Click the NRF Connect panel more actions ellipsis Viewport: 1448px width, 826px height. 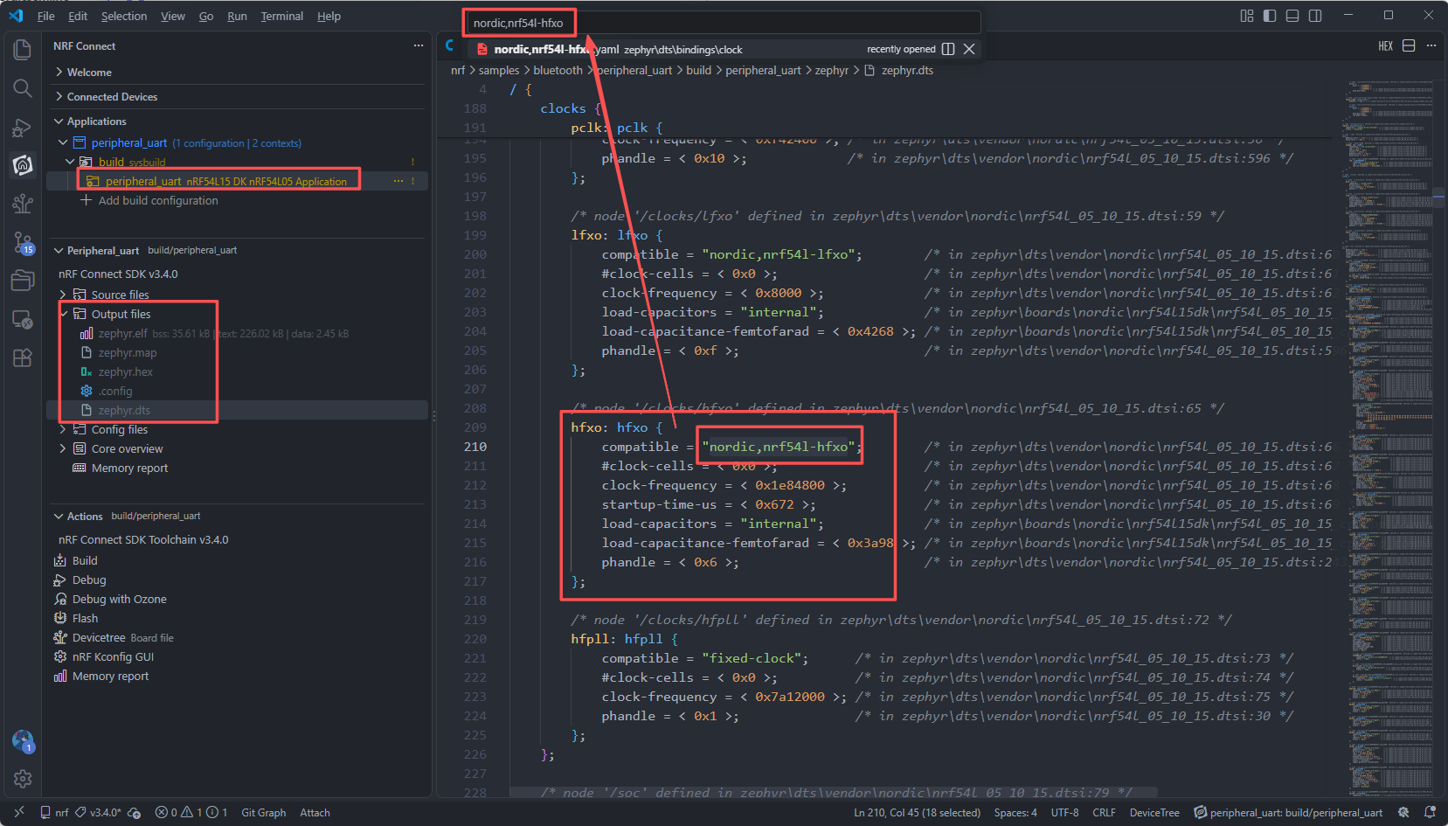419,45
